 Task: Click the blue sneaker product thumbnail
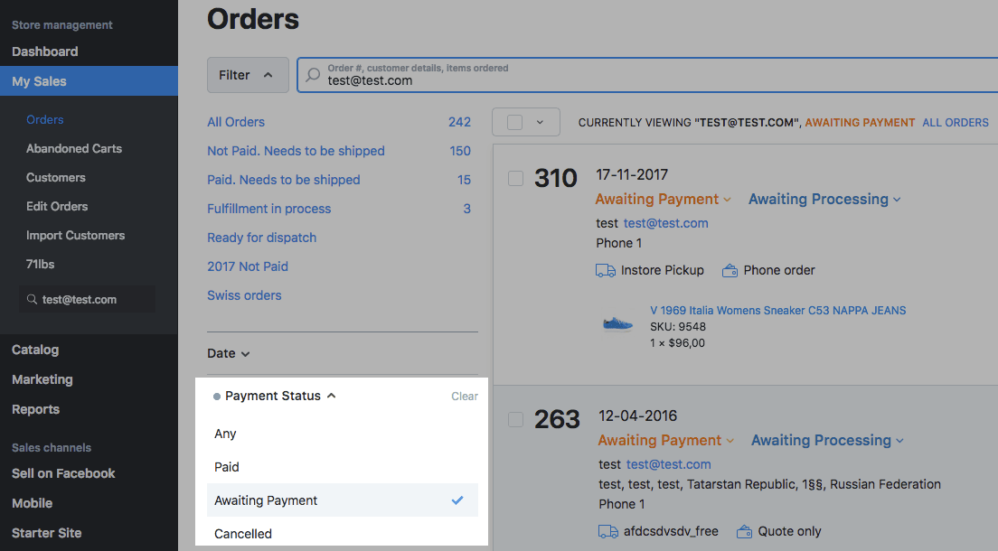617,323
